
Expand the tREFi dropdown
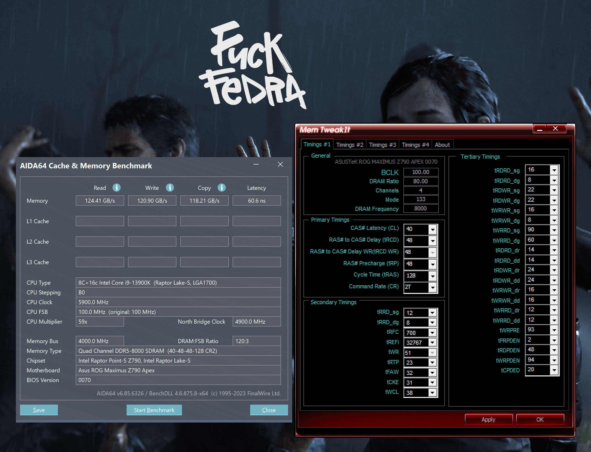[x=432, y=343]
